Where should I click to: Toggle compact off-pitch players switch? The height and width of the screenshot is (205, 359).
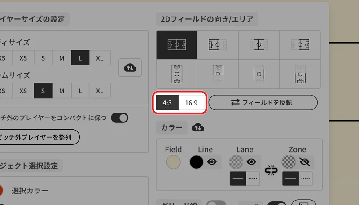pos(119,118)
